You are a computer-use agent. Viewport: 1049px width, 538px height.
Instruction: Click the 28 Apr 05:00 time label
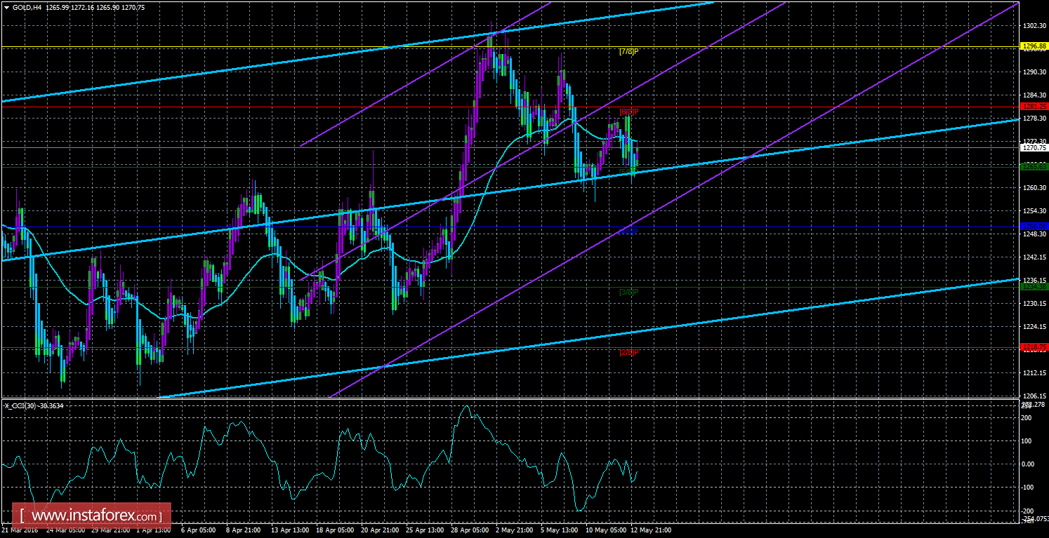(471, 530)
